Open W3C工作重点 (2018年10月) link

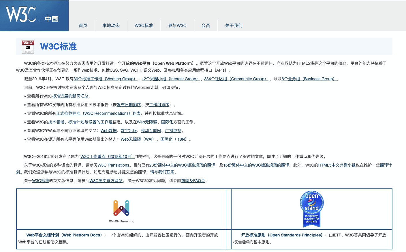pos(108,156)
